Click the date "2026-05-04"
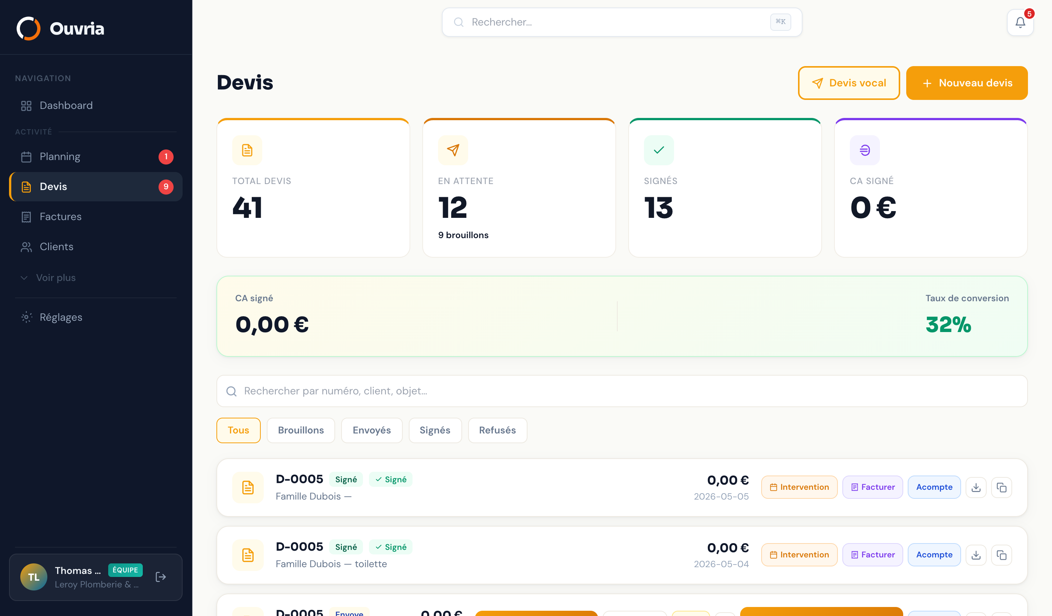The width and height of the screenshot is (1052, 616). point(721,564)
